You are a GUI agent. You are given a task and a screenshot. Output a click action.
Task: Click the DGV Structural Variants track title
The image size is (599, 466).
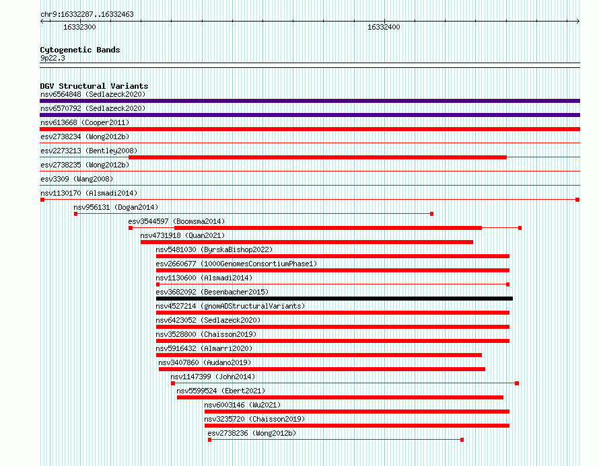tap(94, 86)
